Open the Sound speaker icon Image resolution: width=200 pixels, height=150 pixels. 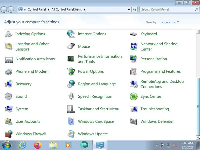tap(8, 96)
